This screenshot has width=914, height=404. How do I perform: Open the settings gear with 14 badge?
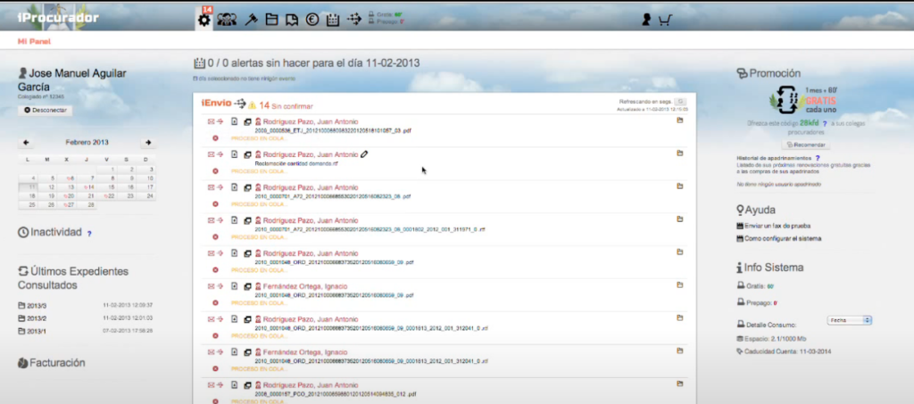click(204, 19)
